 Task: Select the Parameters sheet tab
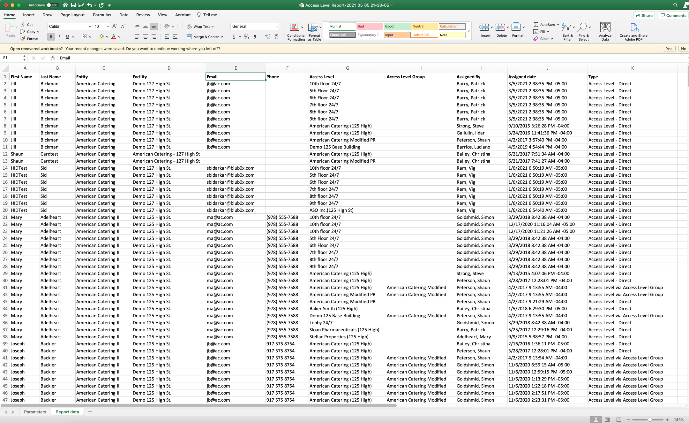coord(35,411)
